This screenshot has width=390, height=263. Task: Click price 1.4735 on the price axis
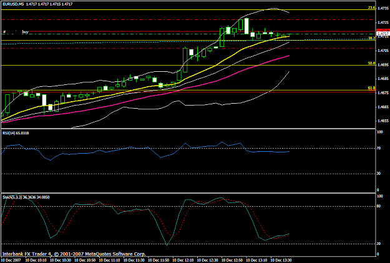(x=383, y=8)
